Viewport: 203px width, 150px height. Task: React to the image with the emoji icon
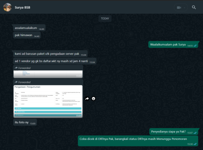click(x=93, y=99)
